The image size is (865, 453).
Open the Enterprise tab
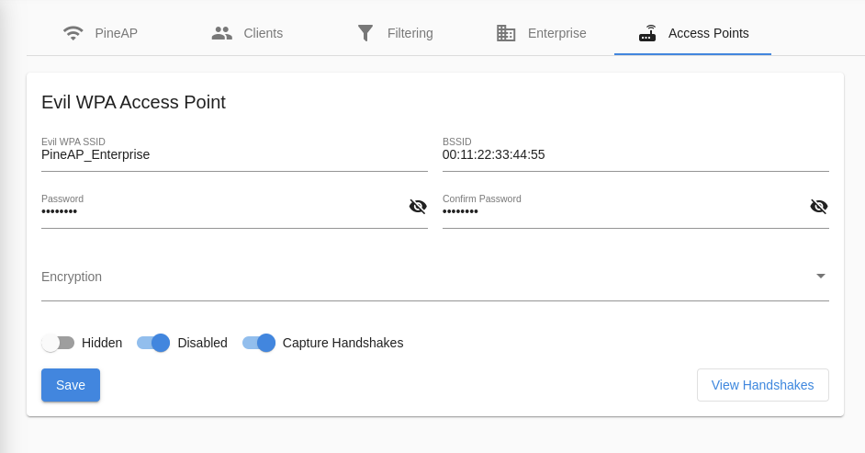541,33
